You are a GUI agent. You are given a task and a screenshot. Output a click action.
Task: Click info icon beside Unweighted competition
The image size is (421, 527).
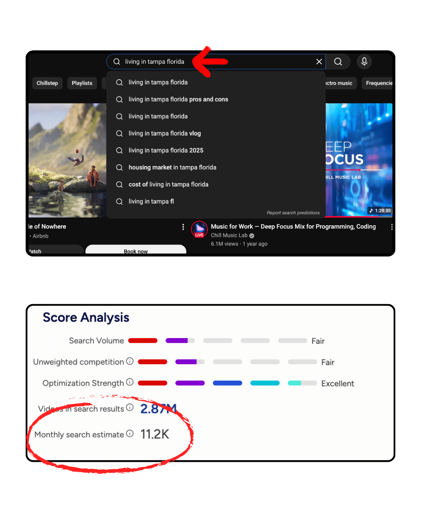130,361
